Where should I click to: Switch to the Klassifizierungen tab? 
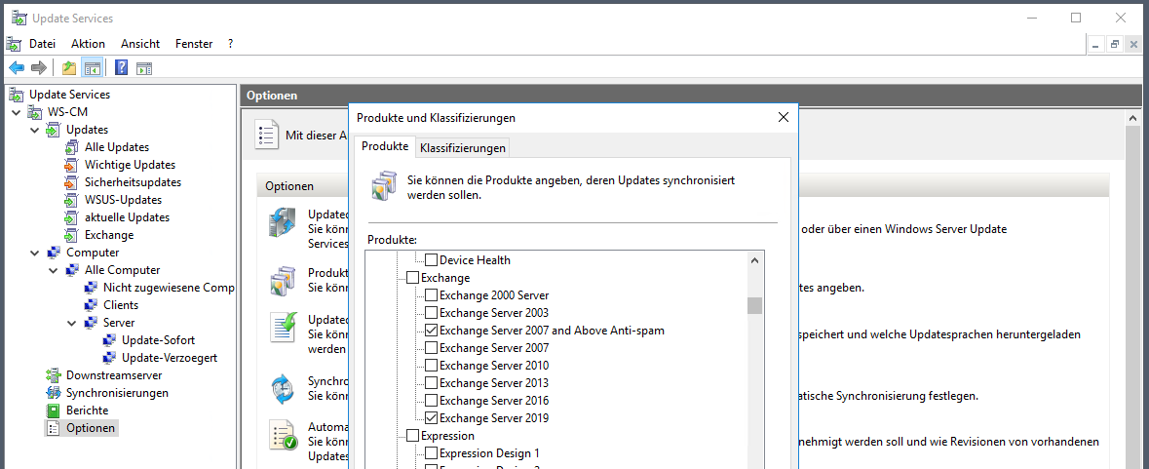click(x=462, y=148)
